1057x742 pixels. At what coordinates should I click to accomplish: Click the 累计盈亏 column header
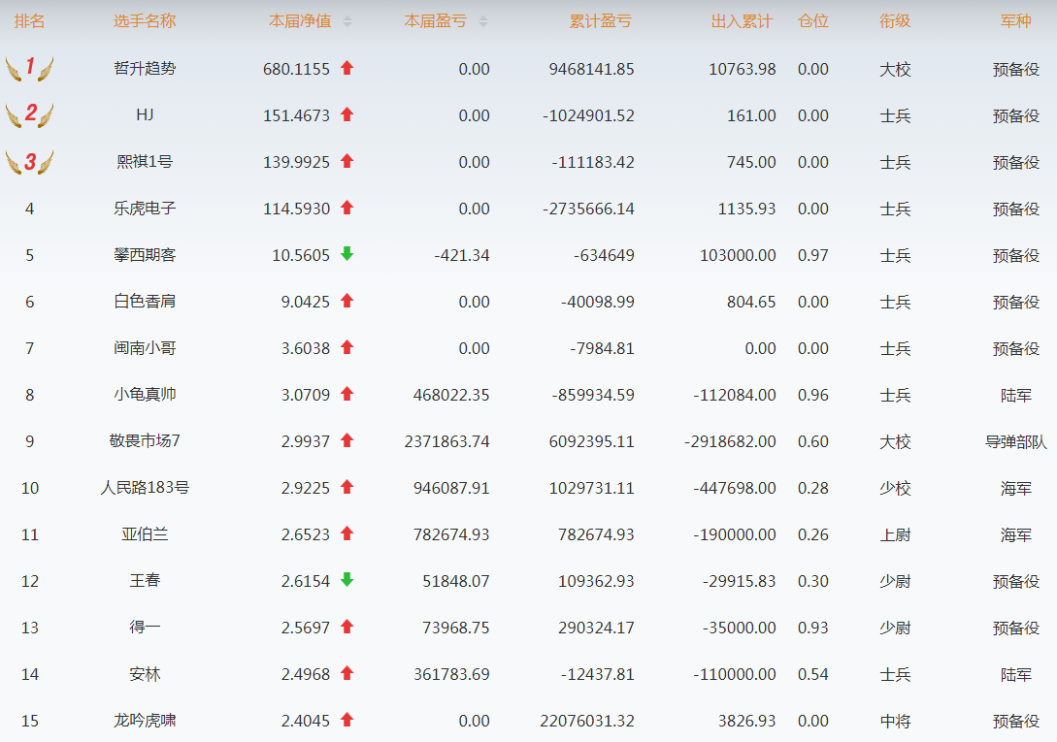tap(600, 21)
